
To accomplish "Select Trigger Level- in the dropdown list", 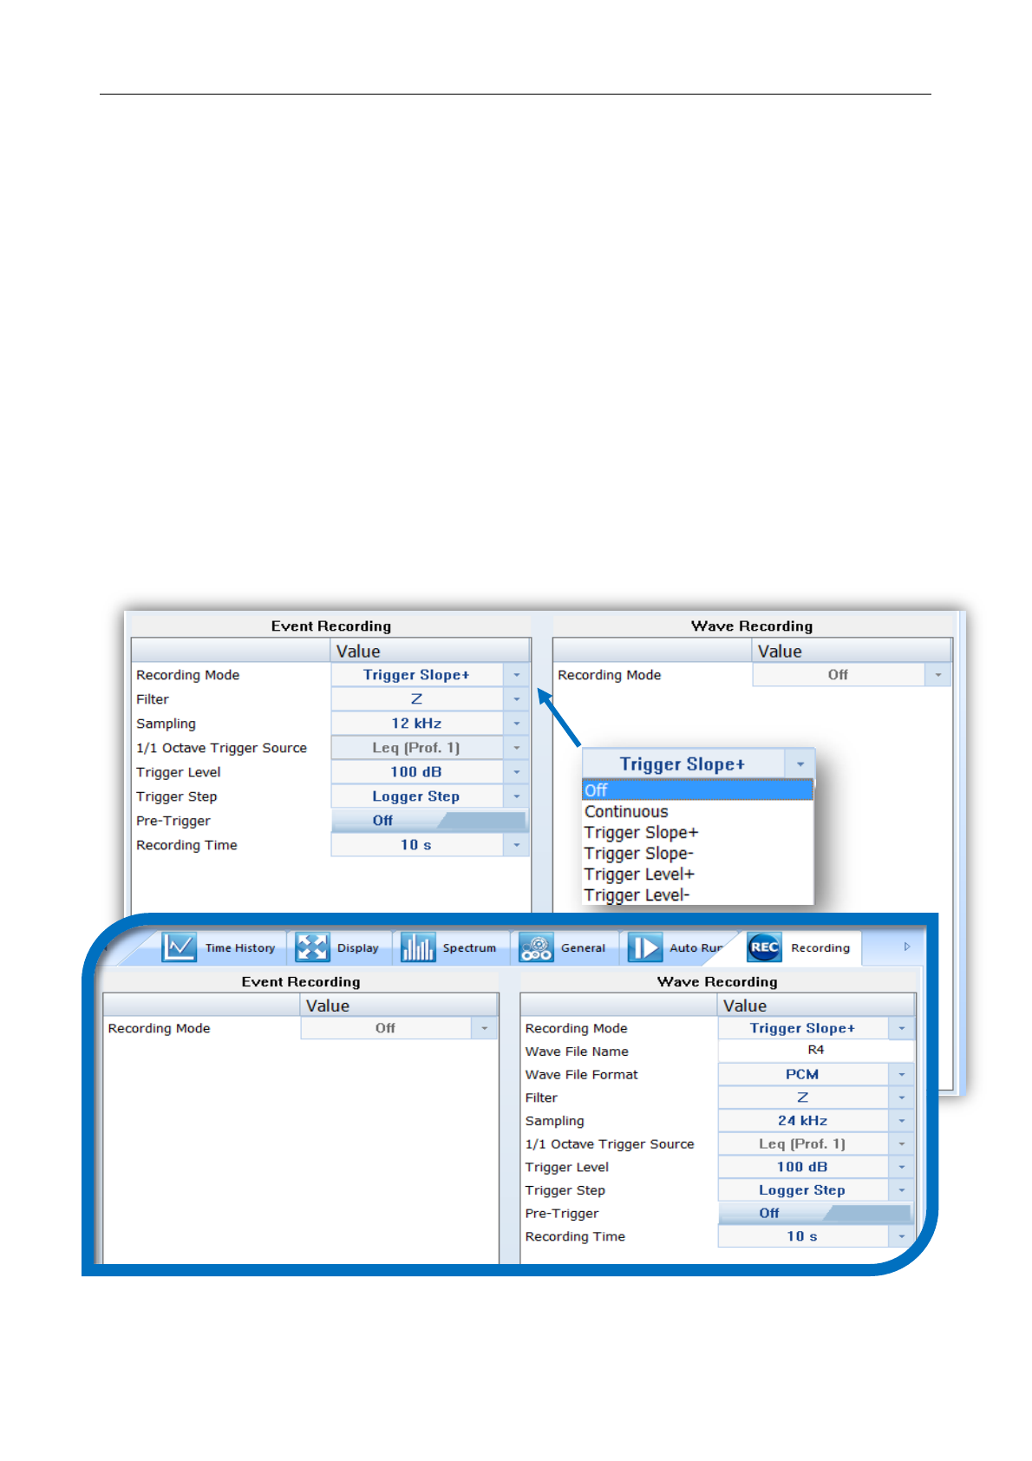I will point(697,895).
